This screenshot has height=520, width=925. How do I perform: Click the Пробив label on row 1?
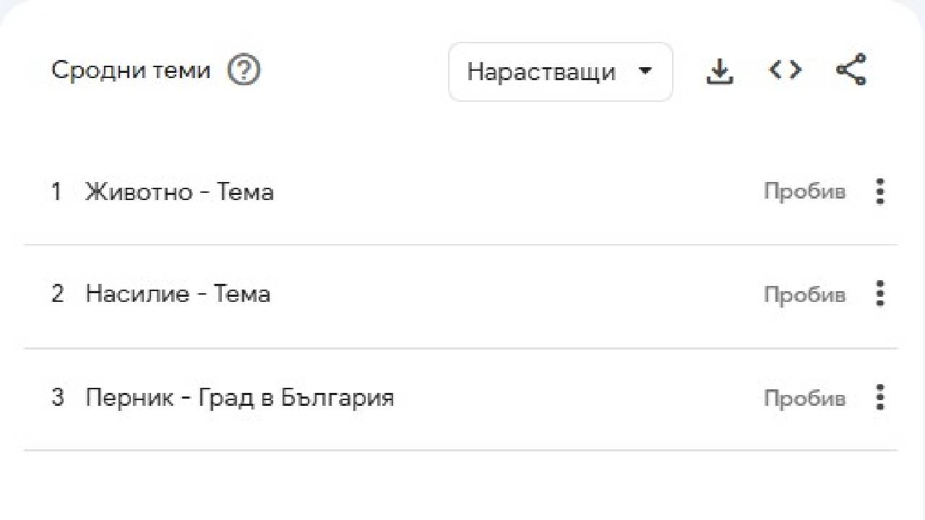coord(804,191)
